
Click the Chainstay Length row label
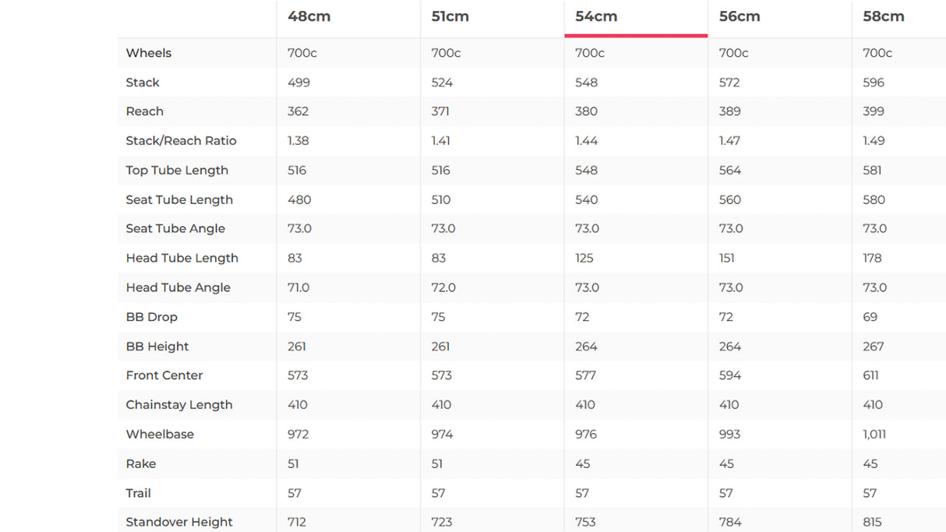tap(179, 405)
